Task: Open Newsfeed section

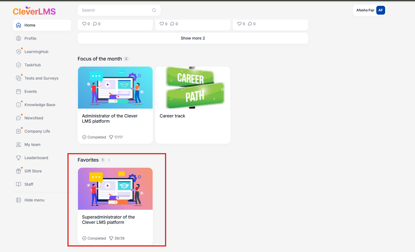Action: click(x=42, y=118)
